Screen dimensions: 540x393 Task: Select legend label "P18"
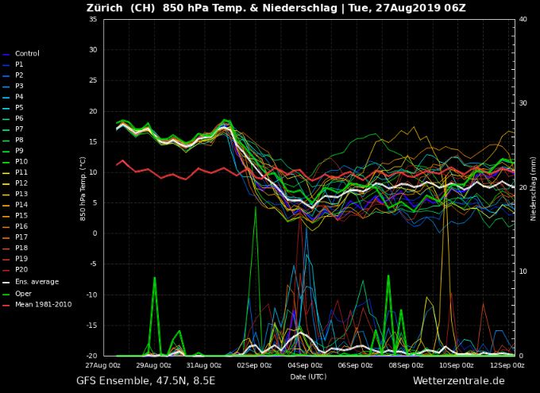point(21,248)
